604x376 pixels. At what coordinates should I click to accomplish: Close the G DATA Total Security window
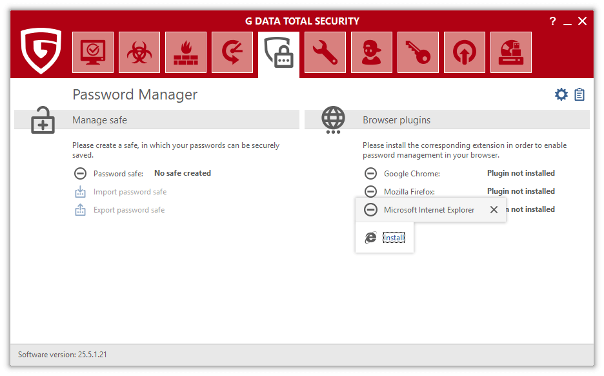pyautogui.click(x=583, y=21)
